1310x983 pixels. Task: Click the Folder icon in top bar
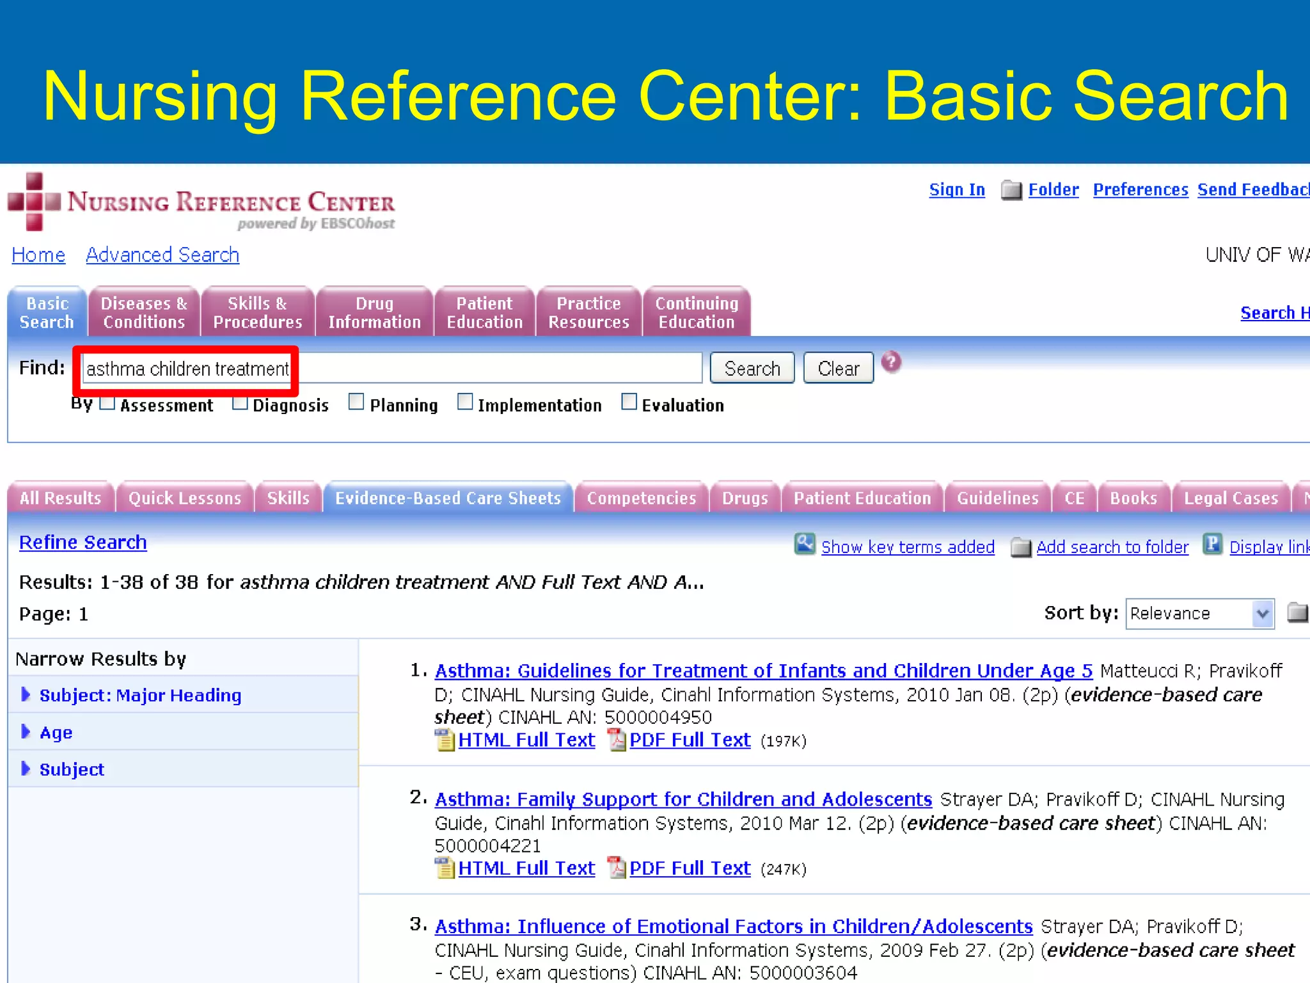tap(1011, 190)
